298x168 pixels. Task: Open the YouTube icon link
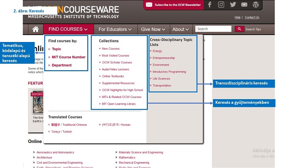(244, 5)
